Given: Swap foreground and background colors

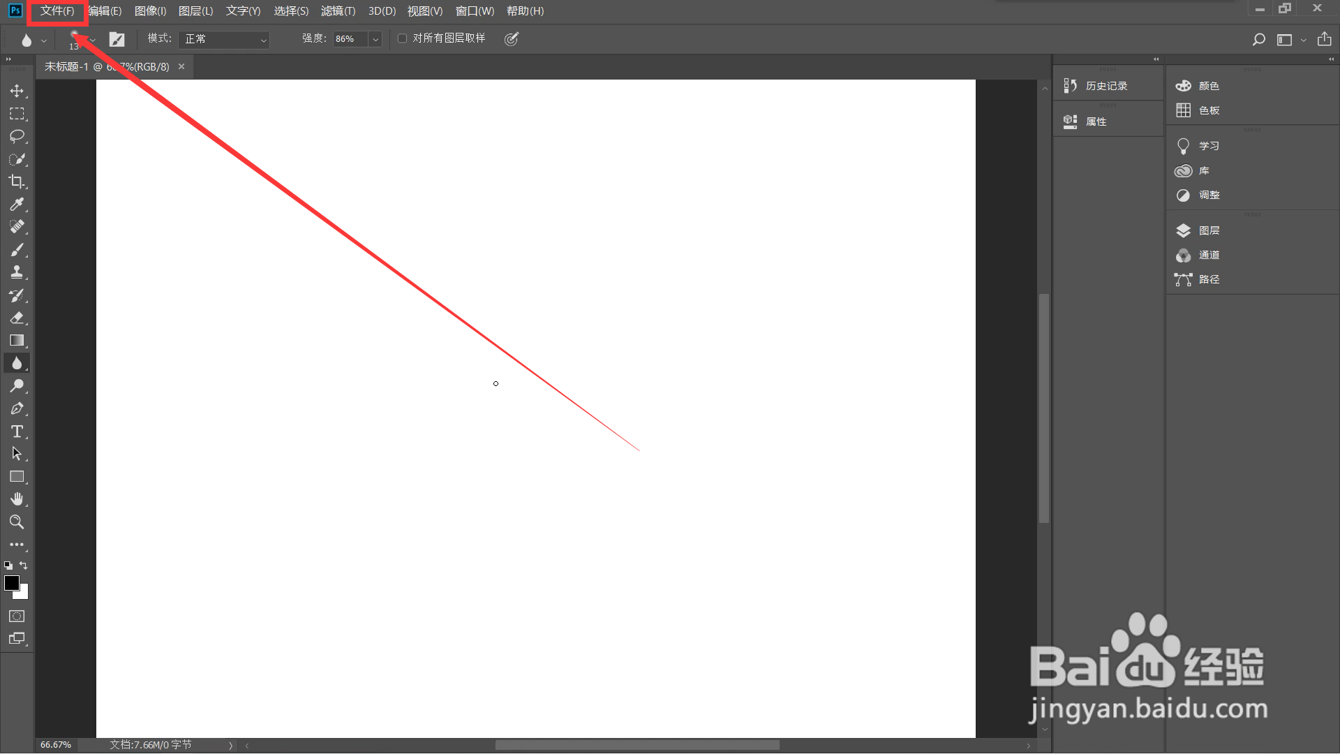Looking at the screenshot, I should (x=24, y=565).
